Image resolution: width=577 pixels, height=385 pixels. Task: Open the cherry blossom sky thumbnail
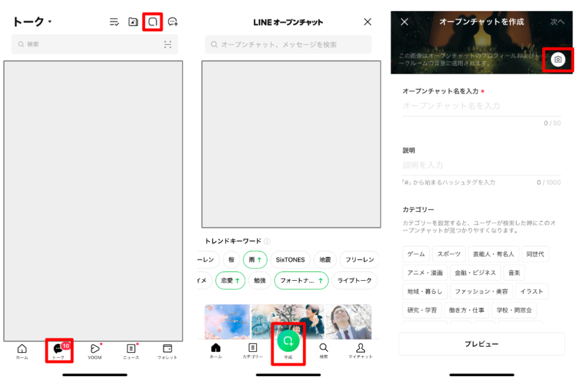[x=228, y=321]
